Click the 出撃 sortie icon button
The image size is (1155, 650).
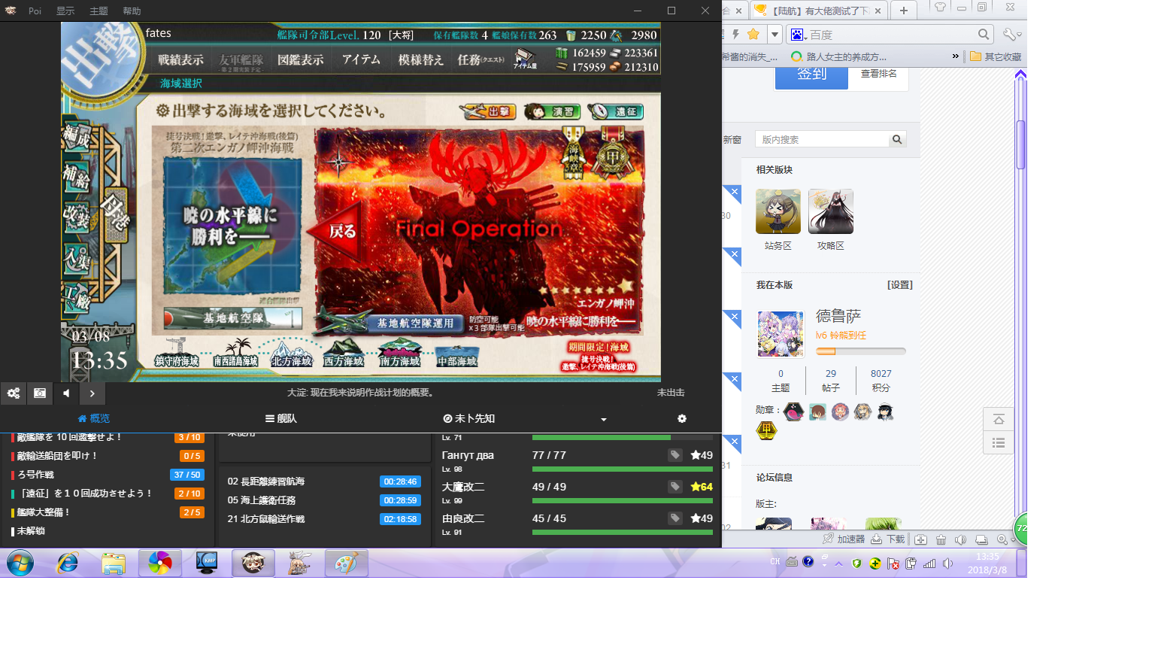coord(488,111)
